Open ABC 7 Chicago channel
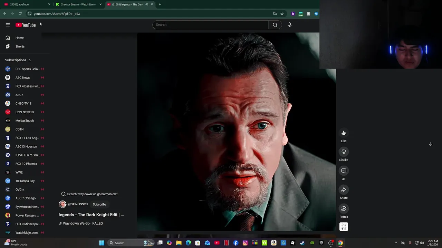Image resolution: width=442 pixels, height=248 pixels. point(25,198)
